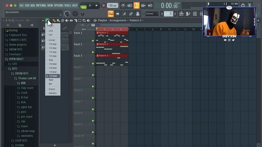This screenshot has height=147, width=262.
Task: Click the main pitch knob beside the main volume knob
Action: [x=75, y=14]
